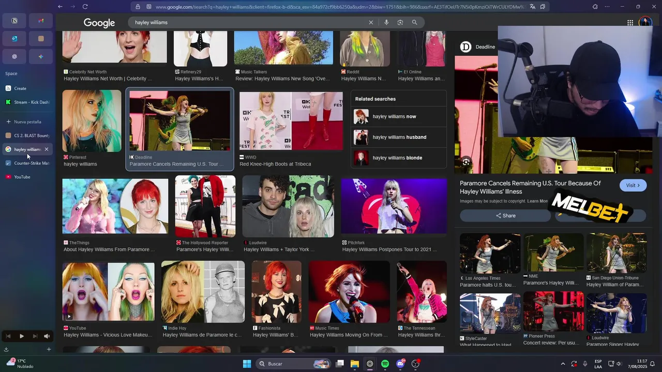Open the extensions puzzle icon
The height and width of the screenshot is (372, 662).
click(x=595, y=7)
